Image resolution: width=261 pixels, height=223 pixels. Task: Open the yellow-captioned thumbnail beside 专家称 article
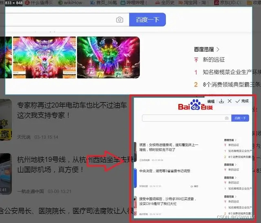pos(6,120)
